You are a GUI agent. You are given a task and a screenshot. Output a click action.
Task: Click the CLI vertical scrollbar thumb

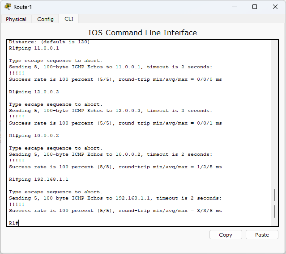[274, 204]
